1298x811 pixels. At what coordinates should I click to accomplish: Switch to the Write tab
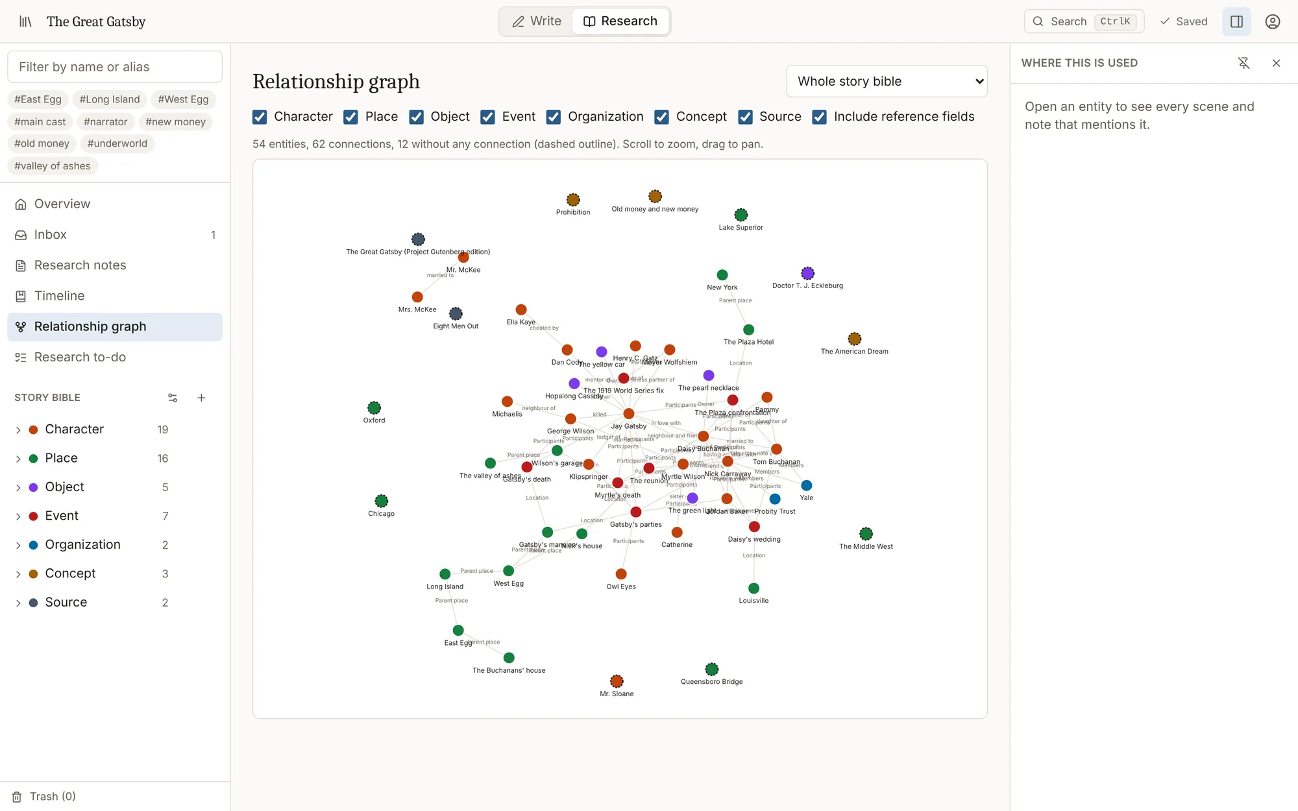(x=537, y=21)
